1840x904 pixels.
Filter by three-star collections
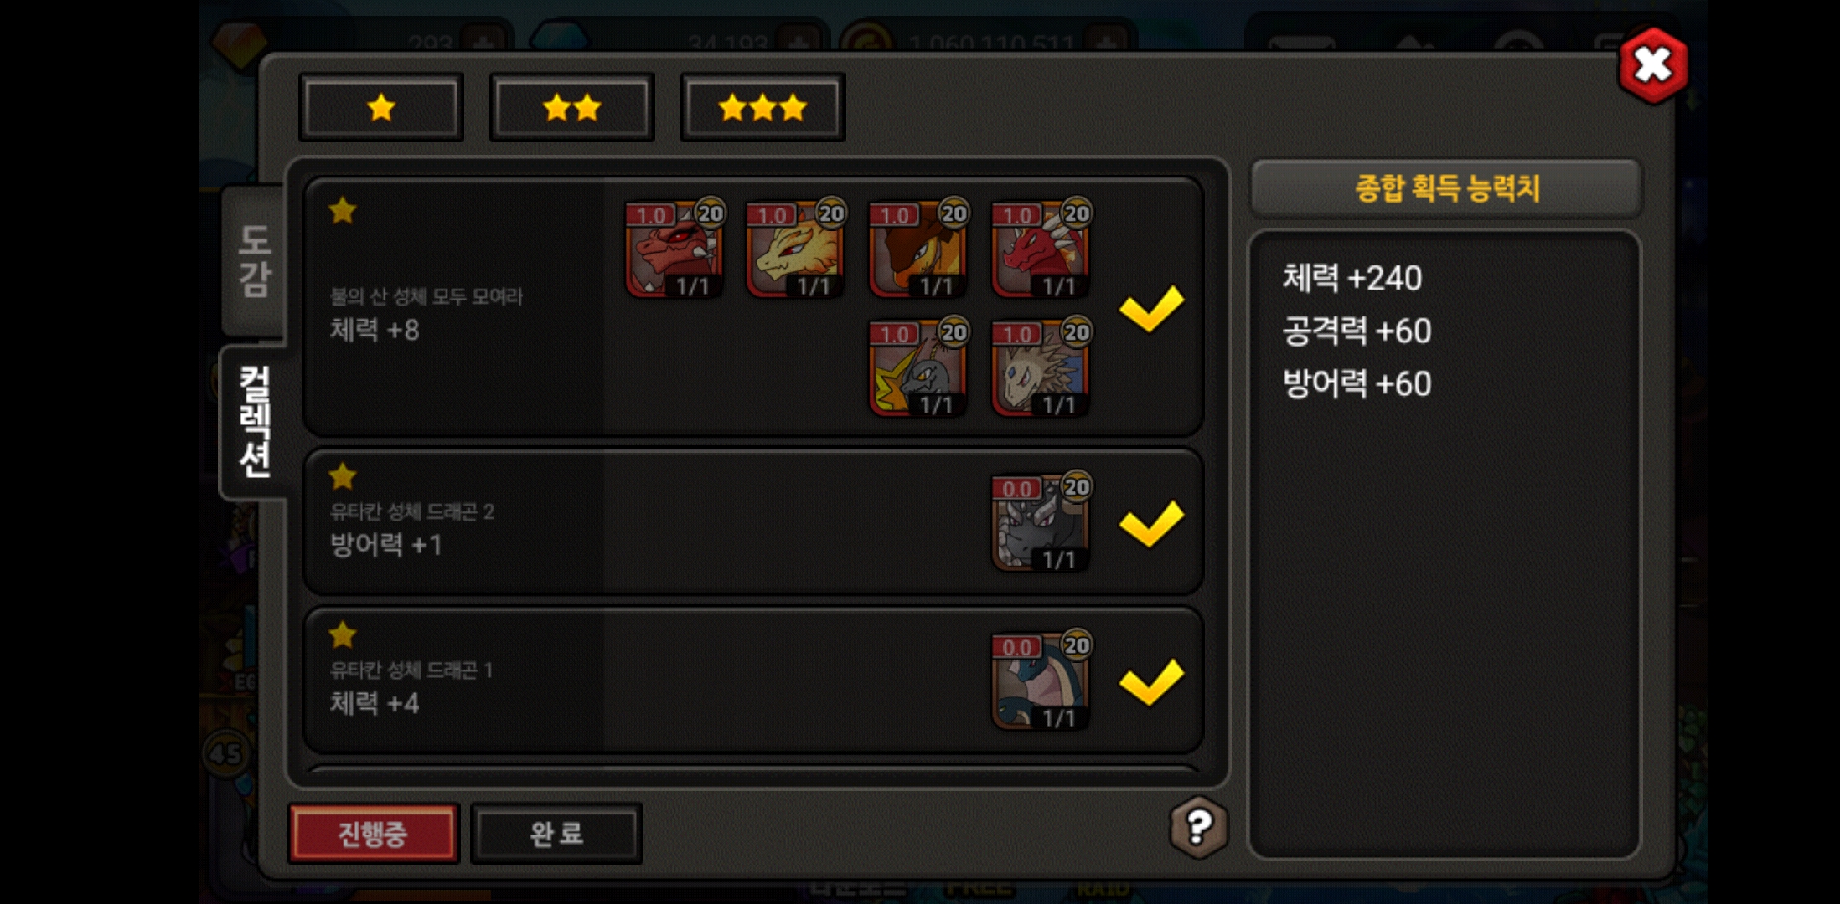click(762, 108)
